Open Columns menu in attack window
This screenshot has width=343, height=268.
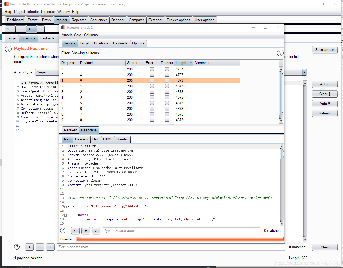coord(91,35)
